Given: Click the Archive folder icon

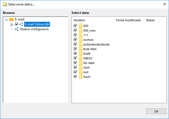Looking at the screenshot, I should click(x=81, y=40).
